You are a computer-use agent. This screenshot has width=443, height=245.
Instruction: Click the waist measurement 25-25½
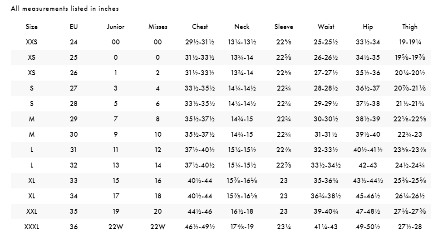coord(326,42)
